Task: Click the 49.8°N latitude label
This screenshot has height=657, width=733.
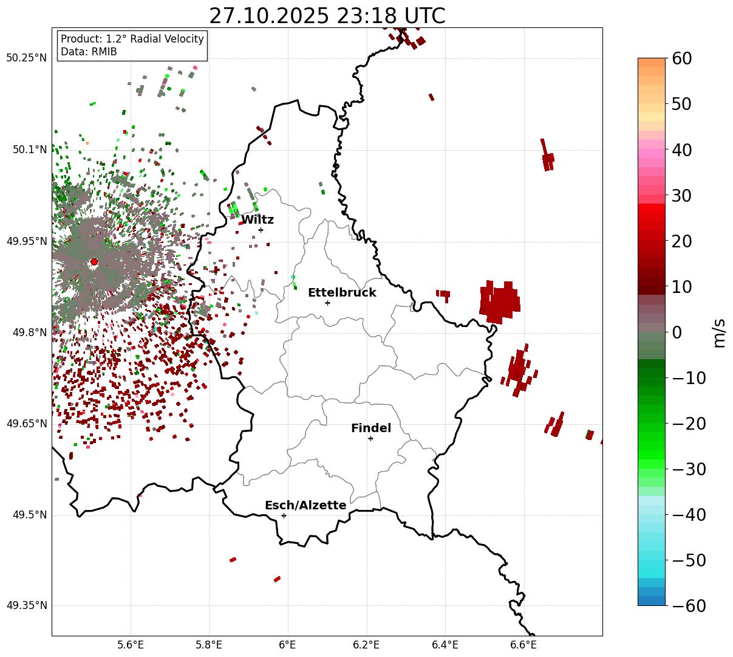Action: pos(29,332)
